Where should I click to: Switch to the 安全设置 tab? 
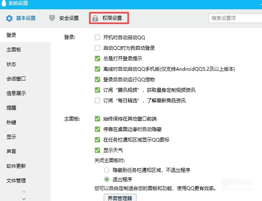[x=64, y=18]
